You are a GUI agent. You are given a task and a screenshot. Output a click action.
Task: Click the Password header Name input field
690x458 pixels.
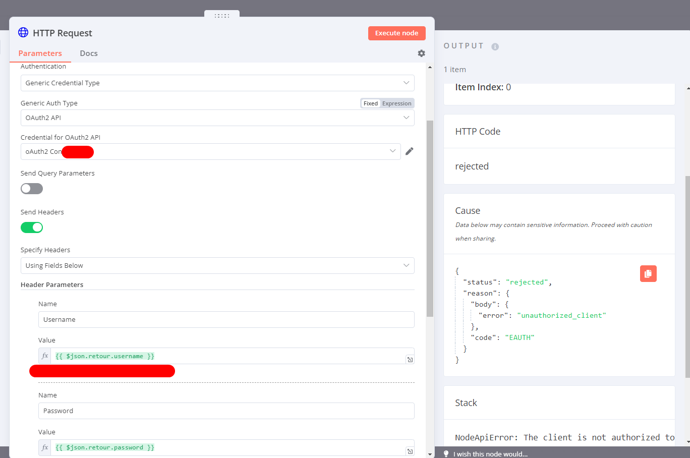(226, 411)
